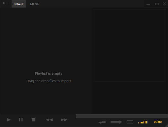
Task: Open the MENU item
Action: coord(35,4)
